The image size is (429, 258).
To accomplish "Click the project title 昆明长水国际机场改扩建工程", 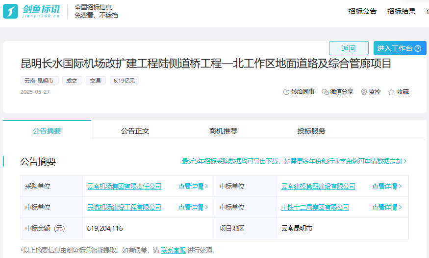I will click(205, 63).
